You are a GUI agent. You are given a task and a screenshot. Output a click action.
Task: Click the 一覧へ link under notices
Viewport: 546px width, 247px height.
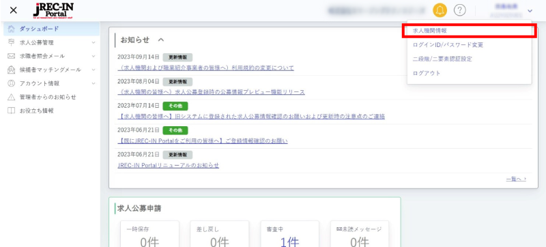(x=516, y=179)
